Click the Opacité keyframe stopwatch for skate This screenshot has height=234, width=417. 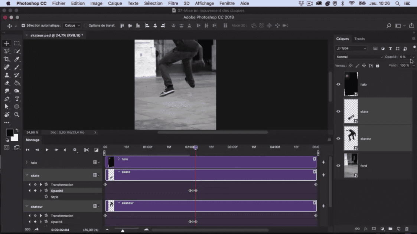(46, 190)
